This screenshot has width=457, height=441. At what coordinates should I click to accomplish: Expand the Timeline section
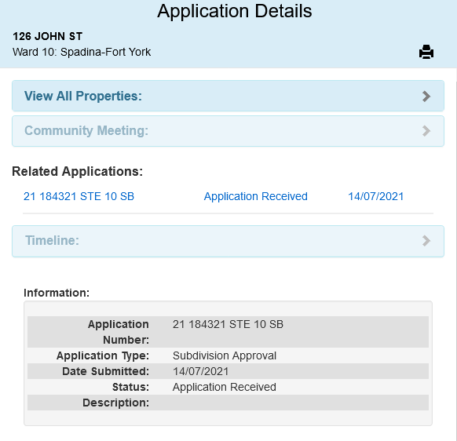tap(228, 241)
